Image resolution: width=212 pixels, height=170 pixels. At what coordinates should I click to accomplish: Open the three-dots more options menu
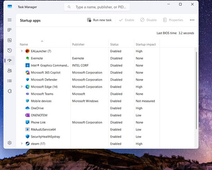click(x=192, y=20)
